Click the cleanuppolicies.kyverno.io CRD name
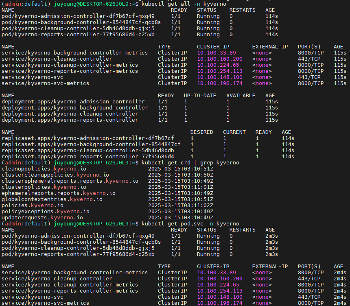The image size is (350, 306). tap(44, 168)
